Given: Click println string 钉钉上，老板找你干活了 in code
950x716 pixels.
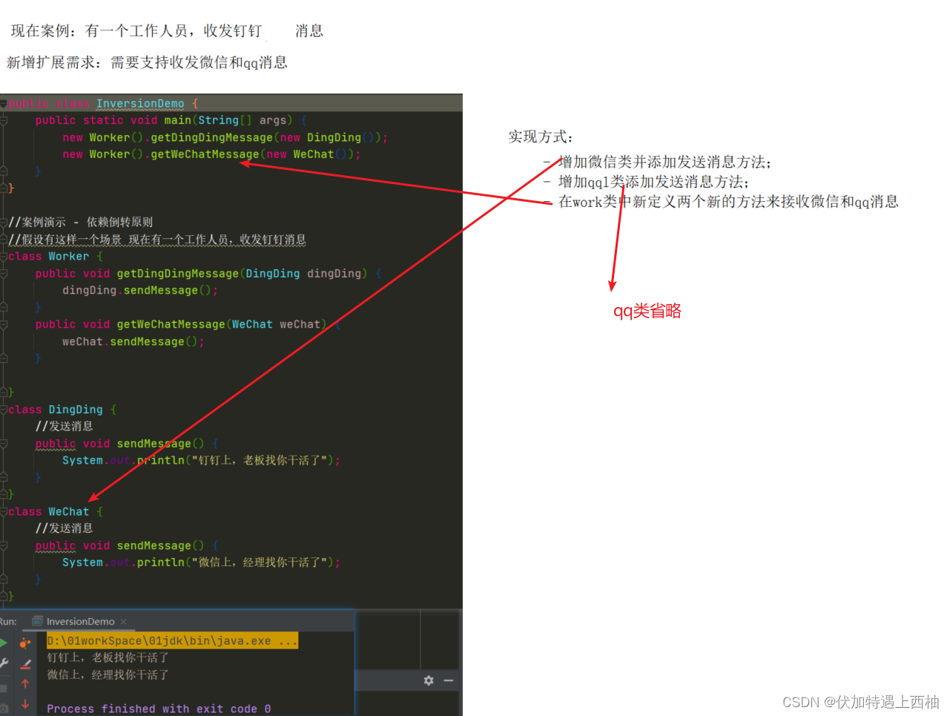Looking at the screenshot, I should click(x=260, y=461).
